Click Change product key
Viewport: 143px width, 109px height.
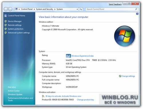[86, 100]
